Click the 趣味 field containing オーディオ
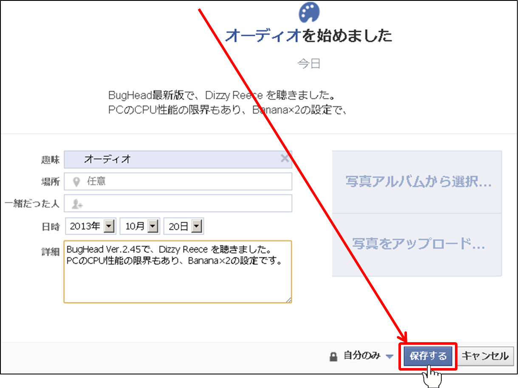 point(170,159)
